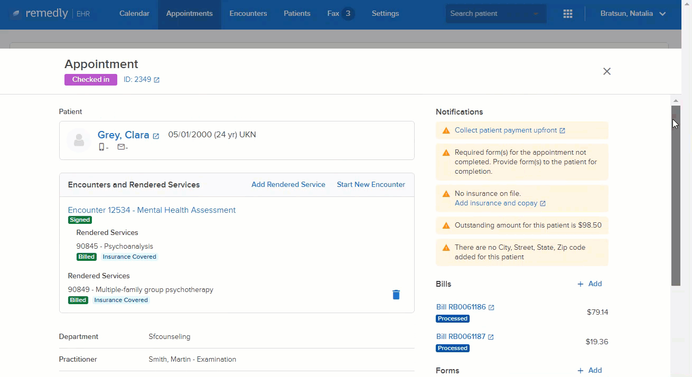Click warning icon for Collect patient payment

point(446,130)
